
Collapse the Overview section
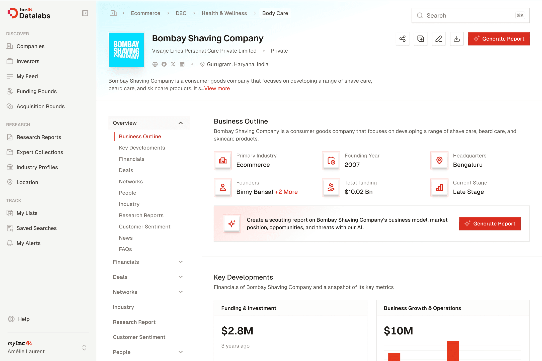[x=181, y=123]
